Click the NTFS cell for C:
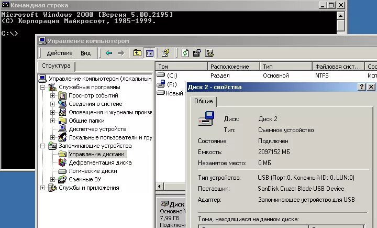This screenshot has width=377, height=228. (321, 75)
